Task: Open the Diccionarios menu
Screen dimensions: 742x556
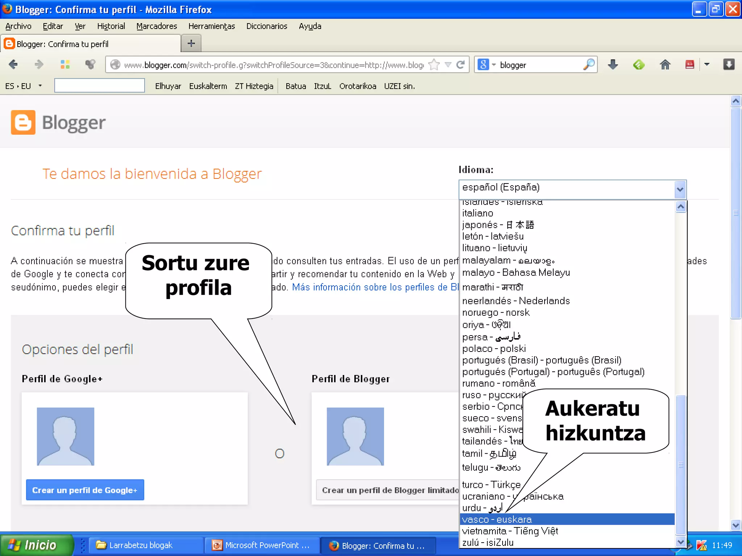Action: click(267, 26)
